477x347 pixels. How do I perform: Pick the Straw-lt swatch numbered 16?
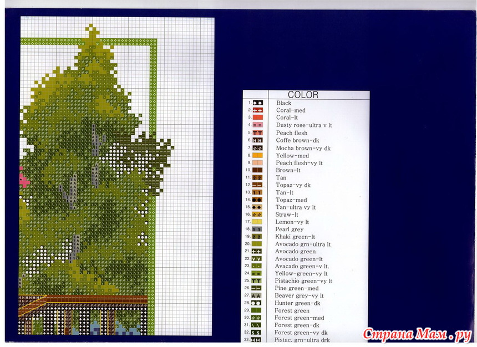click(257, 215)
